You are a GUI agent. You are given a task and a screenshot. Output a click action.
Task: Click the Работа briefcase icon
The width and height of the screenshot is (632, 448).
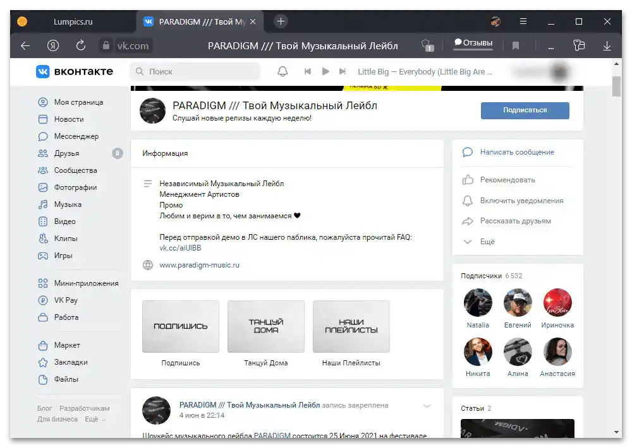coord(43,317)
